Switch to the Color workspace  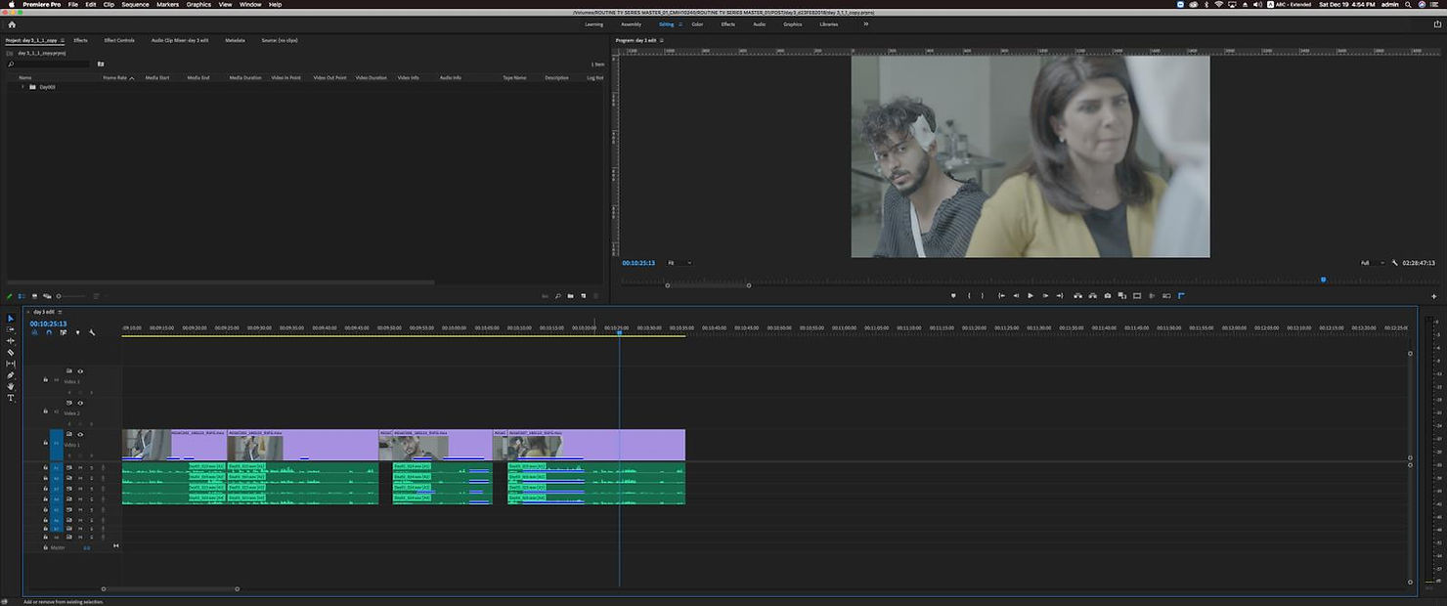pos(697,23)
